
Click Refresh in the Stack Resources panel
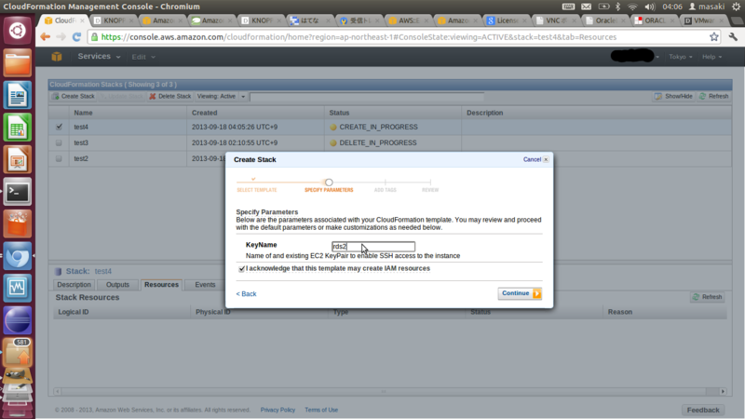[x=708, y=297]
